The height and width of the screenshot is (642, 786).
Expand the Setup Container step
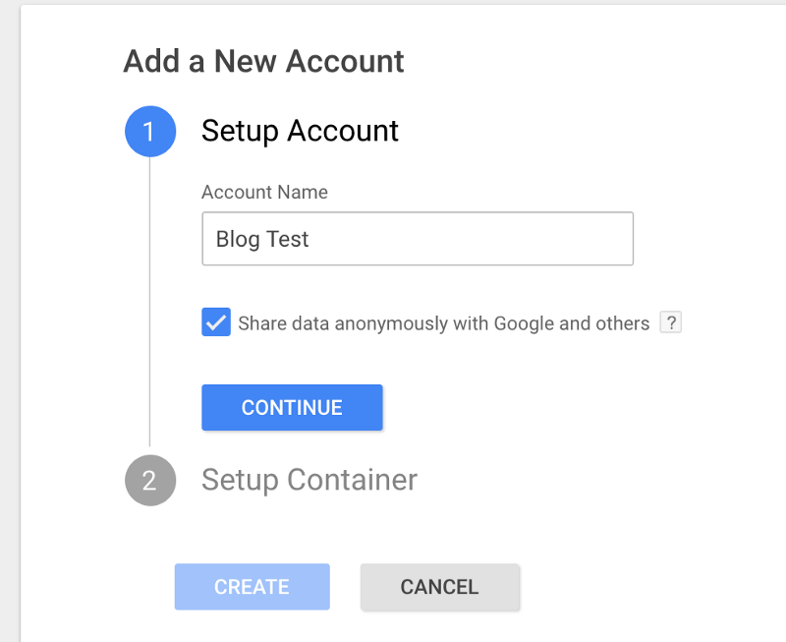pyautogui.click(x=309, y=480)
